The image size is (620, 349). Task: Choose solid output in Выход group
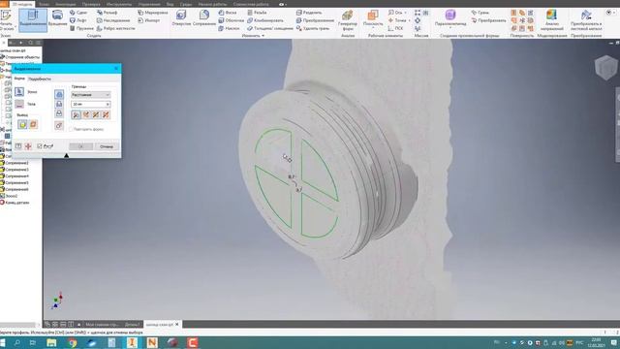(x=22, y=125)
